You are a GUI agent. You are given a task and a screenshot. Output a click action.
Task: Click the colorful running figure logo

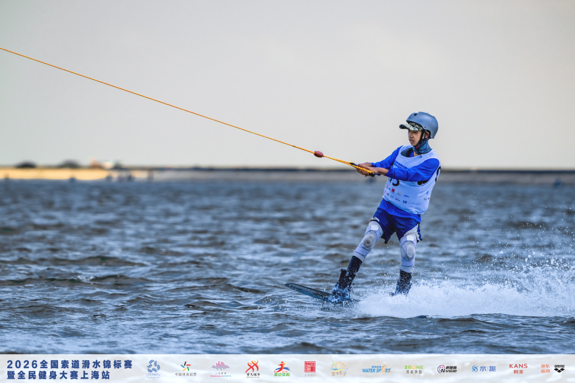(x=282, y=369)
